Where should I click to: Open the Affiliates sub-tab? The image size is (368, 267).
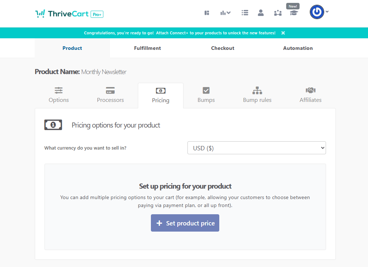310,95
